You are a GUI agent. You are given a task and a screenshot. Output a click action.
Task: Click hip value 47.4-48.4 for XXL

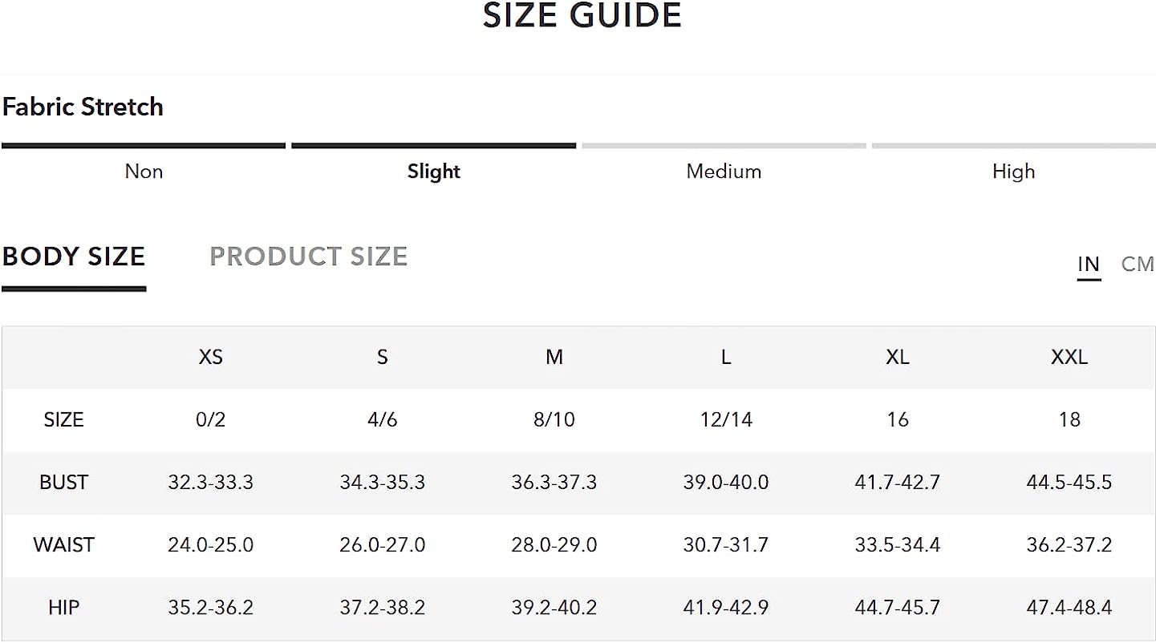[x=1069, y=607]
